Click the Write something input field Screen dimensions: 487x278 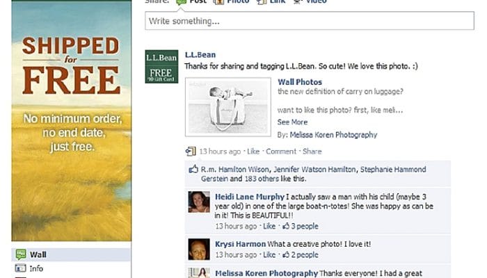pos(310,21)
